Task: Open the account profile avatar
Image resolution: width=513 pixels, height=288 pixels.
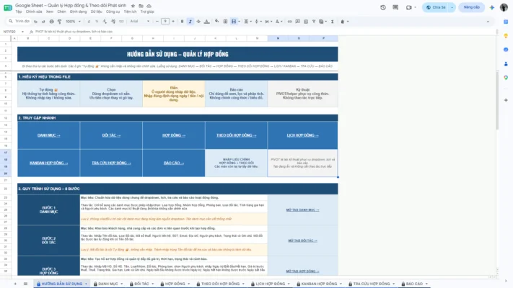Action: coord(504,7)
